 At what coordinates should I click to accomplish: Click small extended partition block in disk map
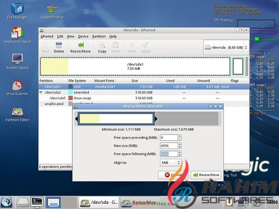pyautogui.click(x=238, y=66)
